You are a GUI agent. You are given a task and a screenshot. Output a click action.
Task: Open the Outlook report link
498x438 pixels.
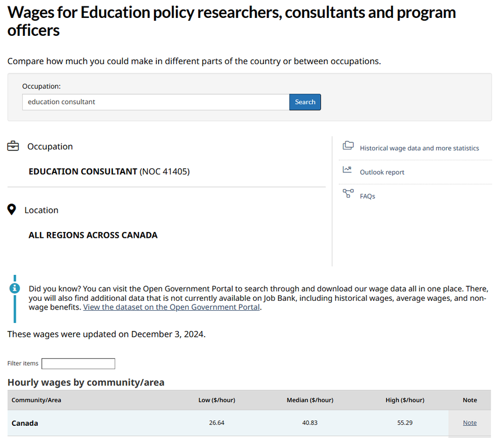(382, 172)
